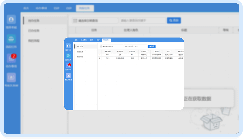Image resolution: width=243 pixels, height=140 pixels.
Task: Click the 一级部门 column header
Action: click(144, 52)
